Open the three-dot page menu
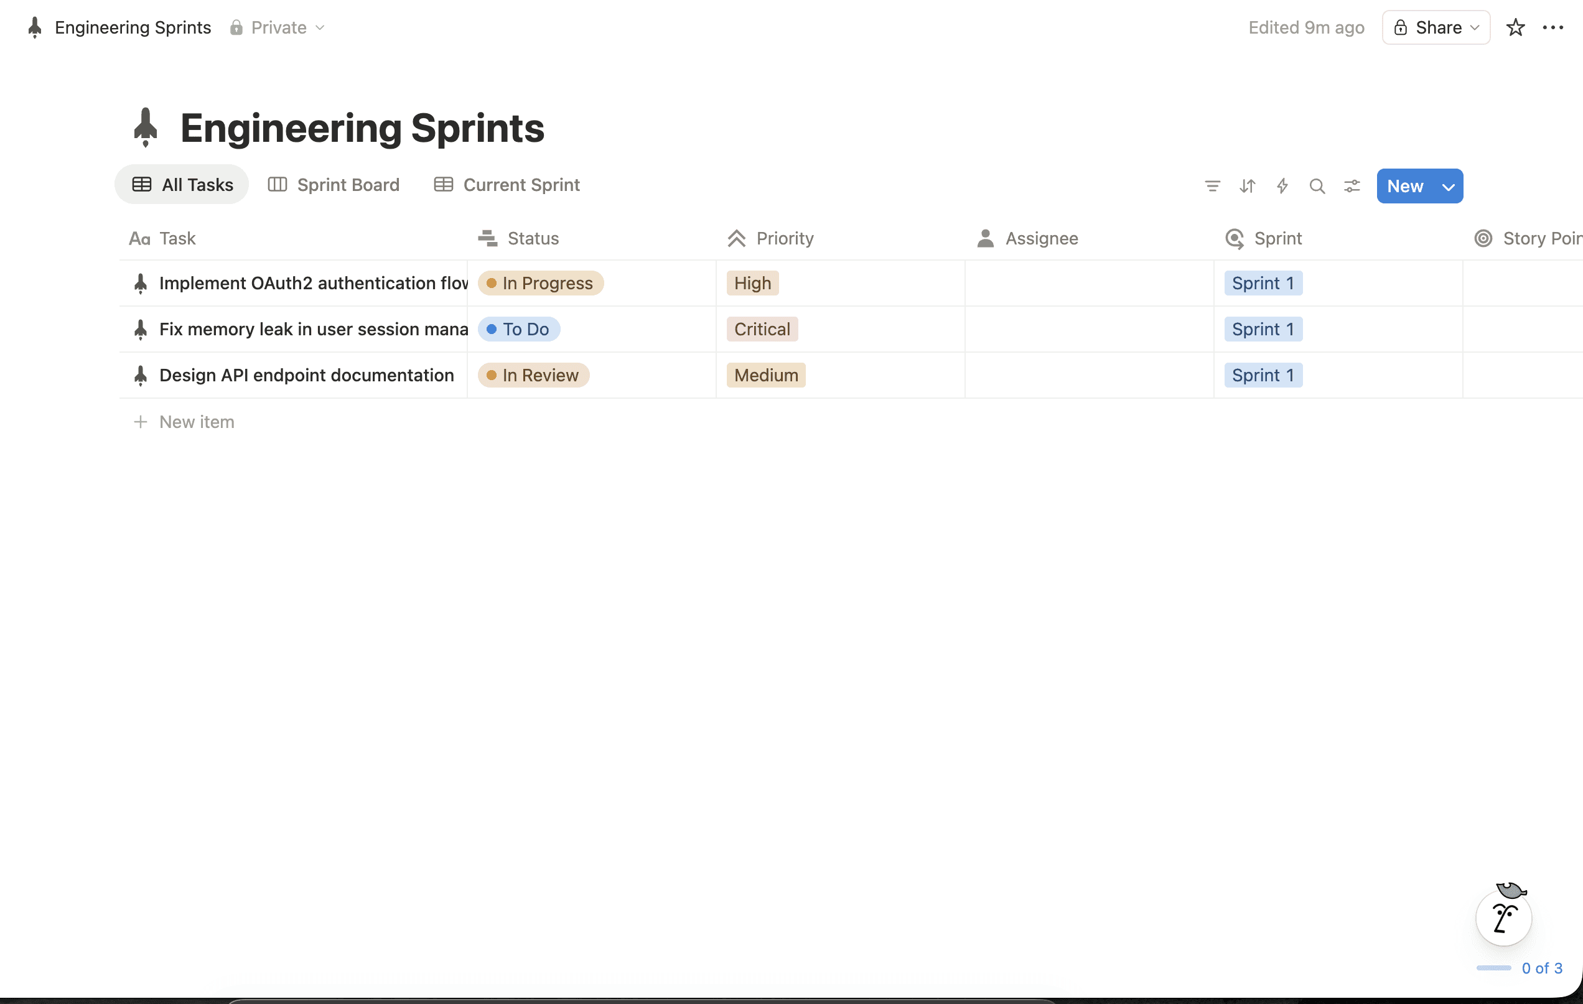Viewport: 1583px width, 1004px height. tap(1553, 27)
